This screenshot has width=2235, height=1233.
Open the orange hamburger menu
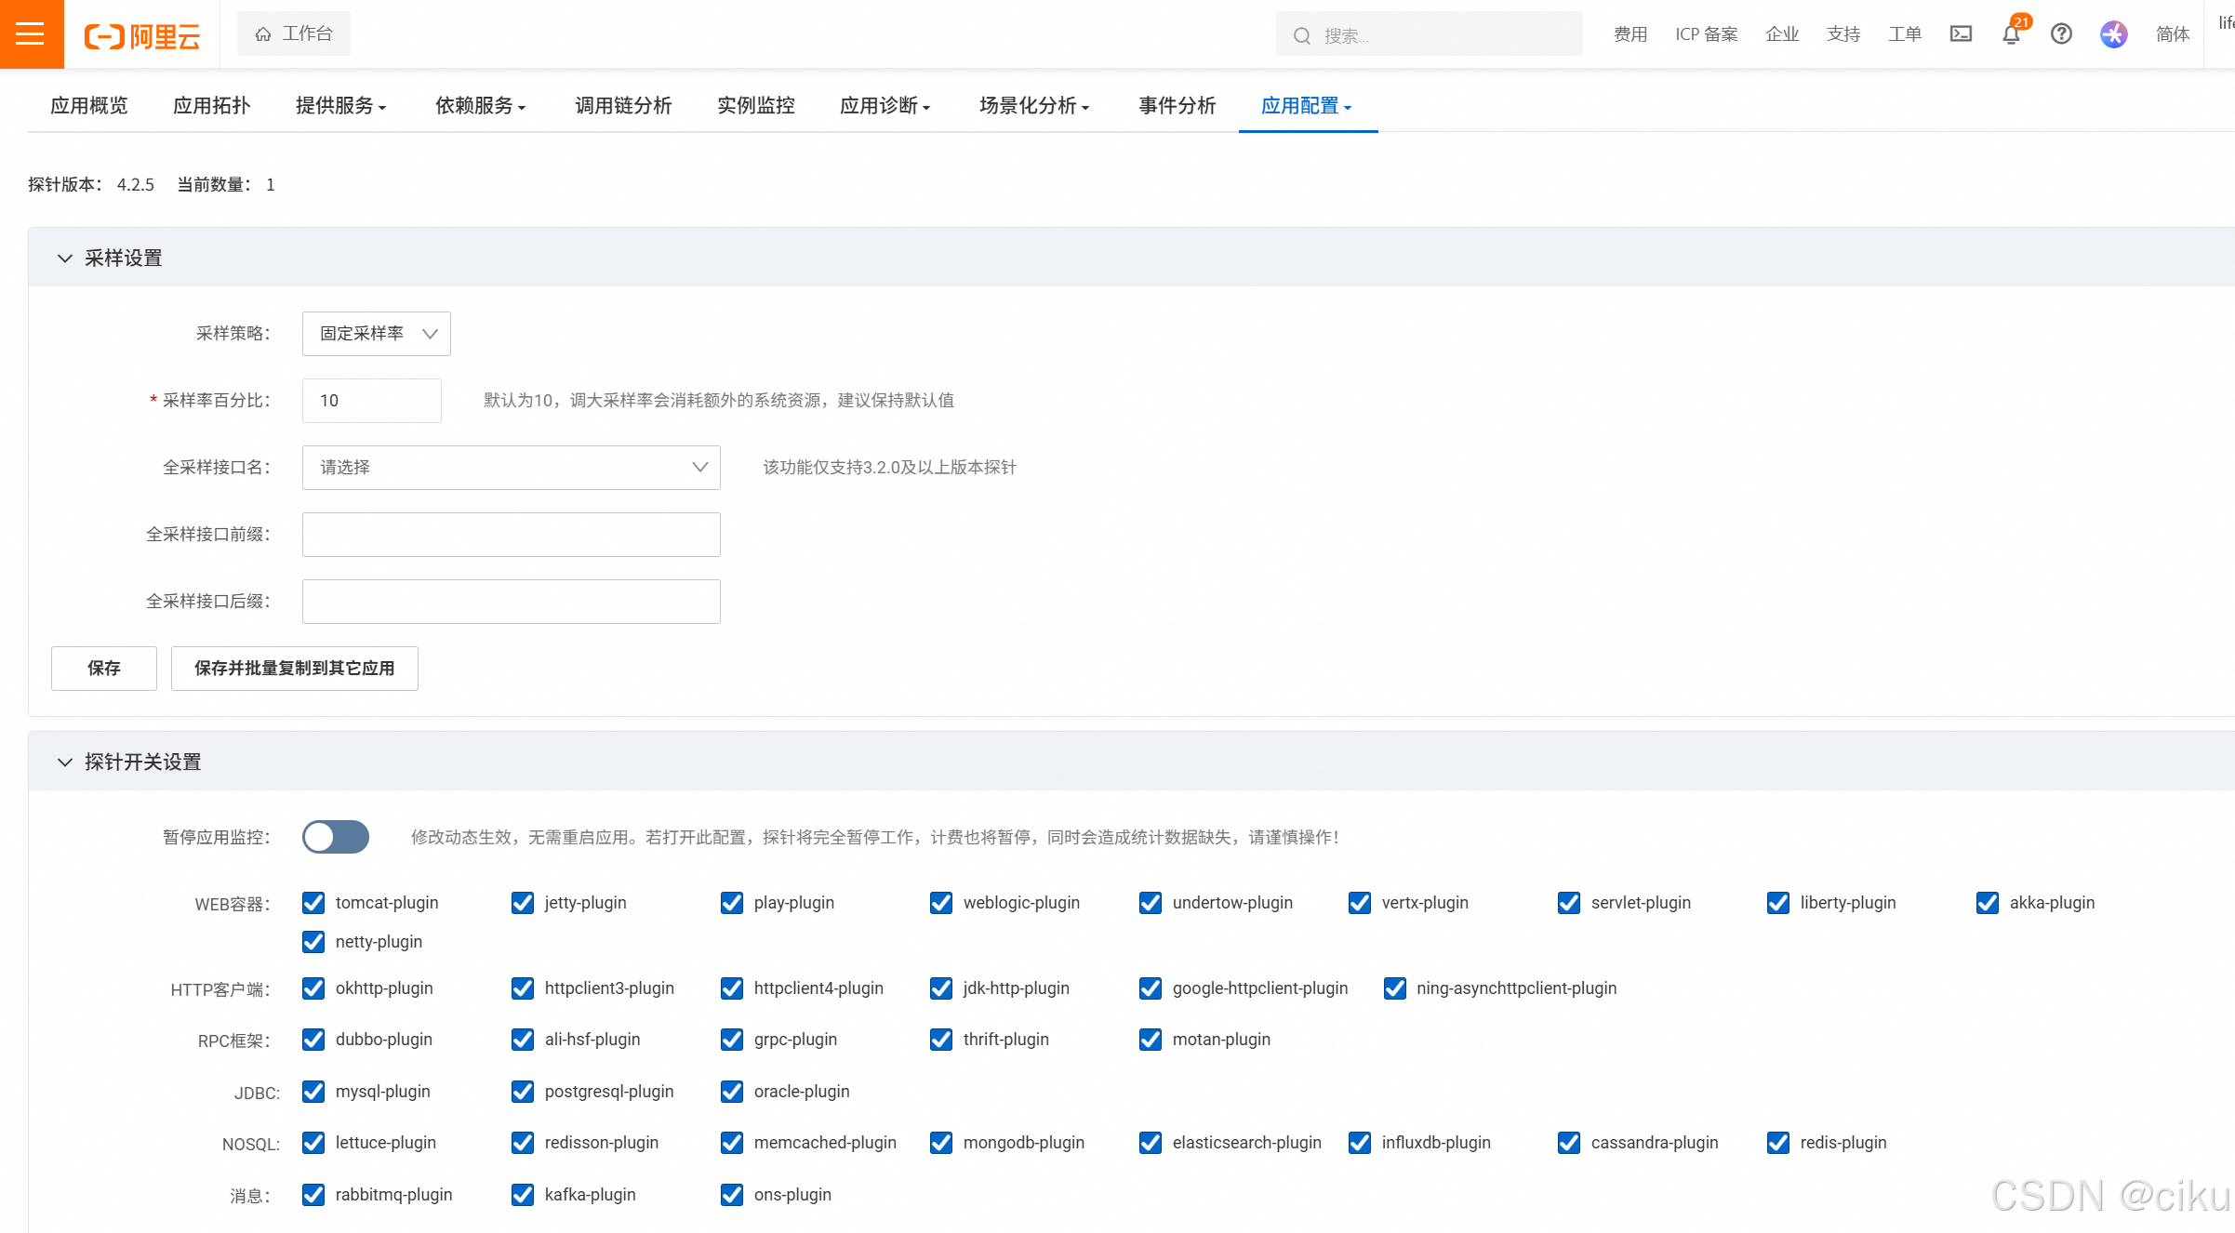[x=31, y=34]
